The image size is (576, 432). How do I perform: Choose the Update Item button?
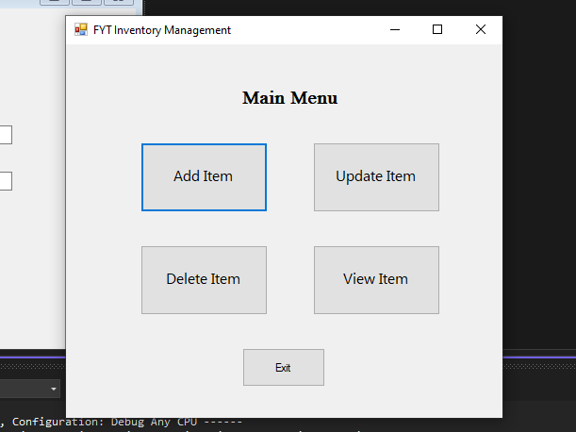[x=376, y=177]
